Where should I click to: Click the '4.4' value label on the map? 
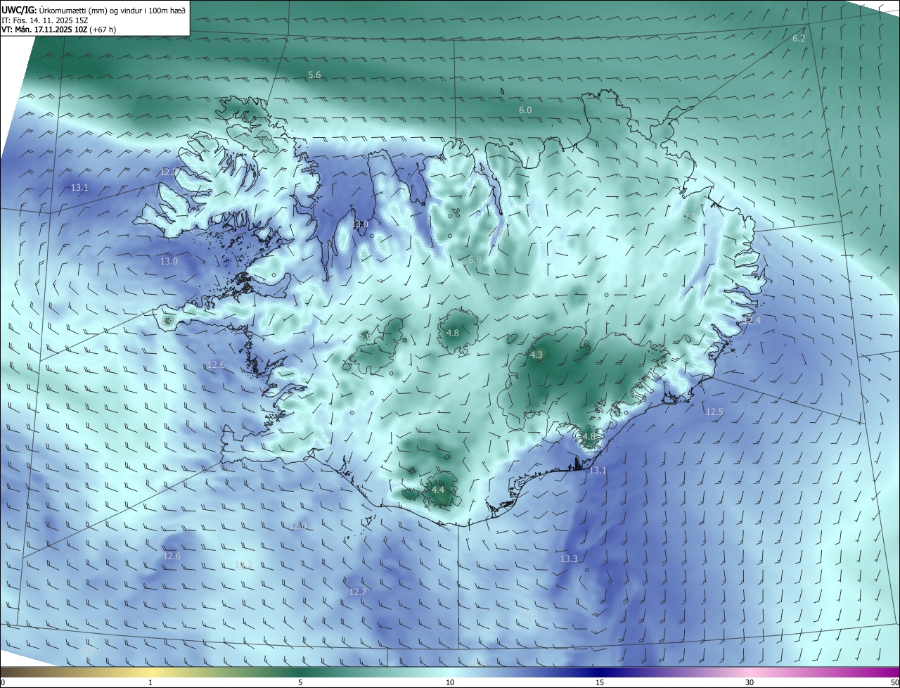point(438,489)
